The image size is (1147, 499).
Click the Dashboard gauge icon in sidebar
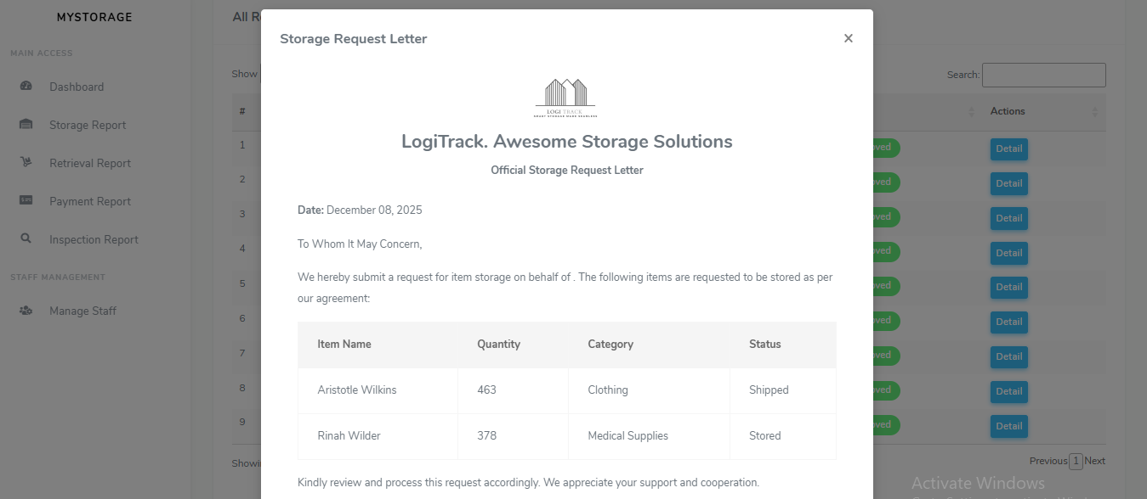(26, 87)
